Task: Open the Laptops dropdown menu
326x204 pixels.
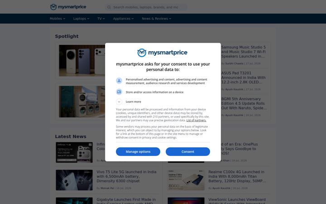Action: pos(81,19)
